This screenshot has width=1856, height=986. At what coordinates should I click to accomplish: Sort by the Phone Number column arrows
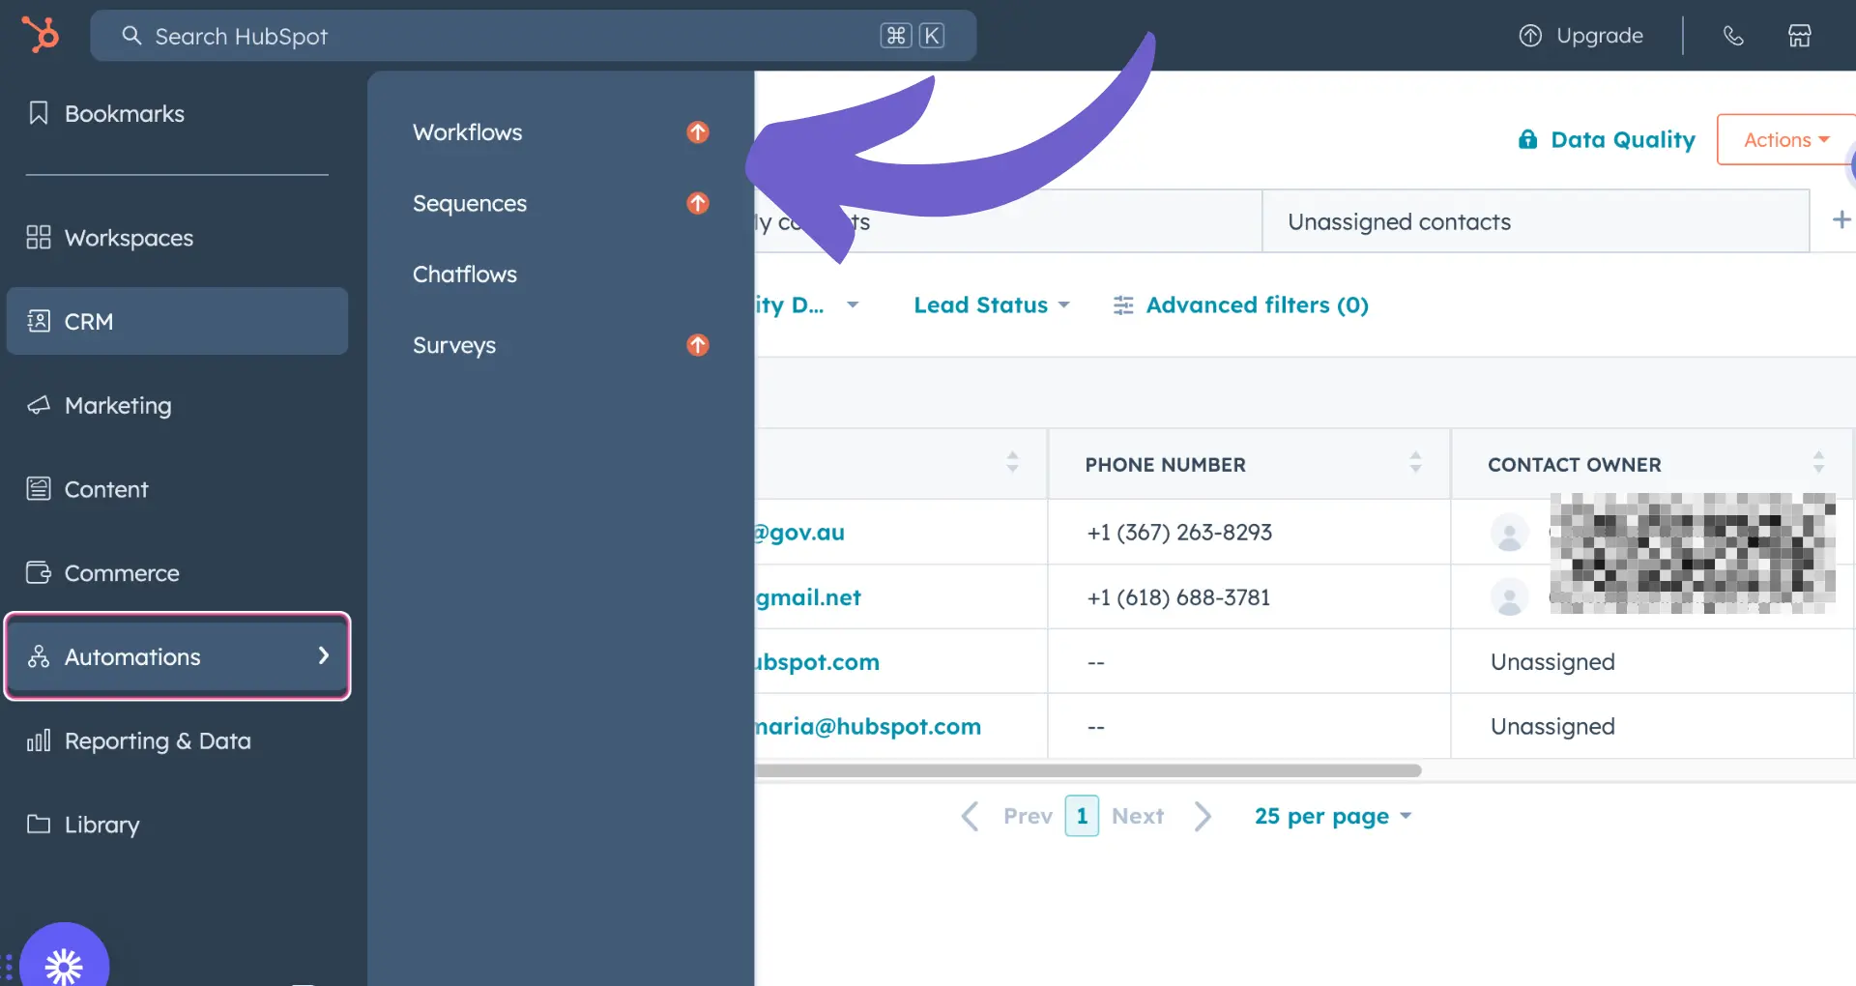(1415, 462)
